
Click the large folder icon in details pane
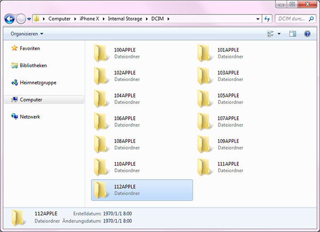click(x=19, y=218)
